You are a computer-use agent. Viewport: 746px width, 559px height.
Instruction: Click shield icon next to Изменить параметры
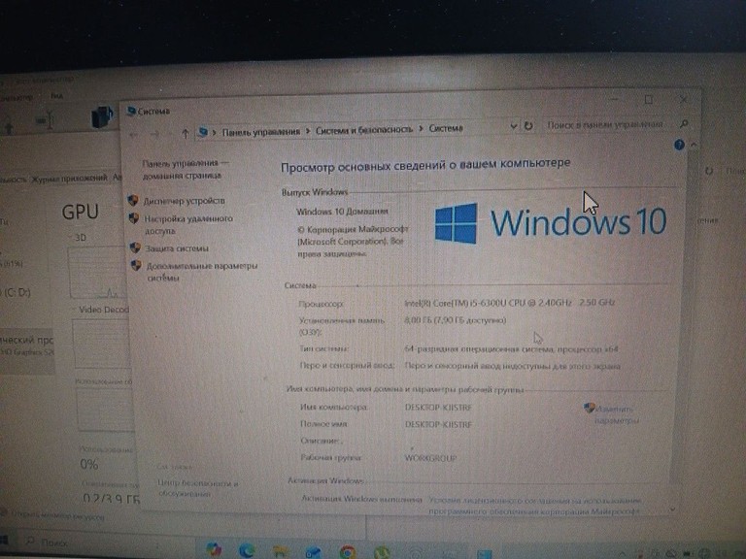pyautogui.click(x=589, y=408)
